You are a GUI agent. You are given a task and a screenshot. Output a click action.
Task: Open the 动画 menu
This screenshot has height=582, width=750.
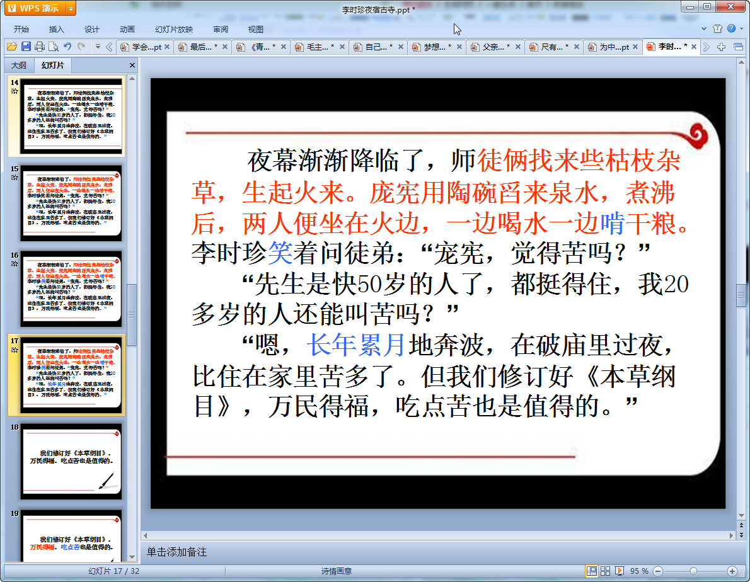127,29
